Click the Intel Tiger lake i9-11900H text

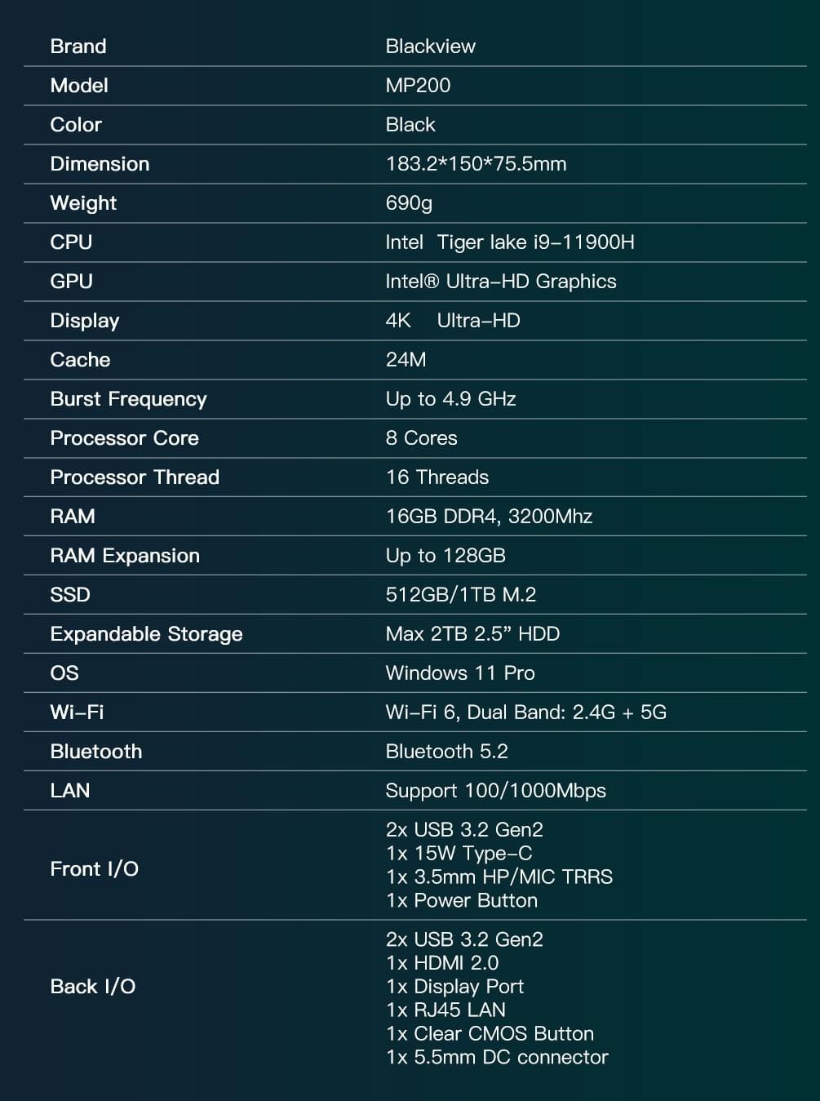(509, 242)
